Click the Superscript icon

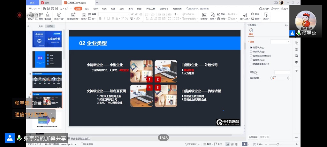(x=122, y=19)
